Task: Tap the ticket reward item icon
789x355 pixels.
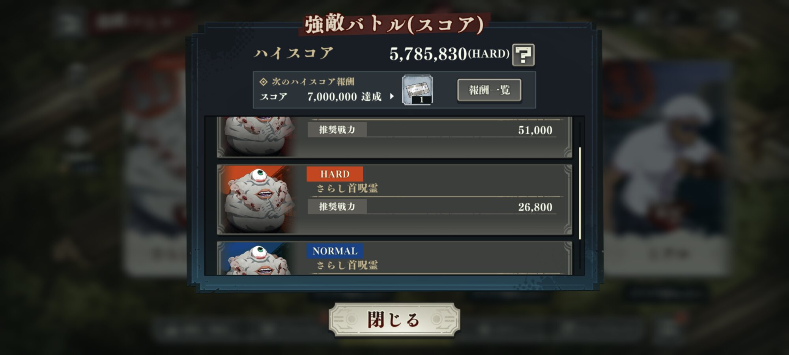Action: [417, 90]
